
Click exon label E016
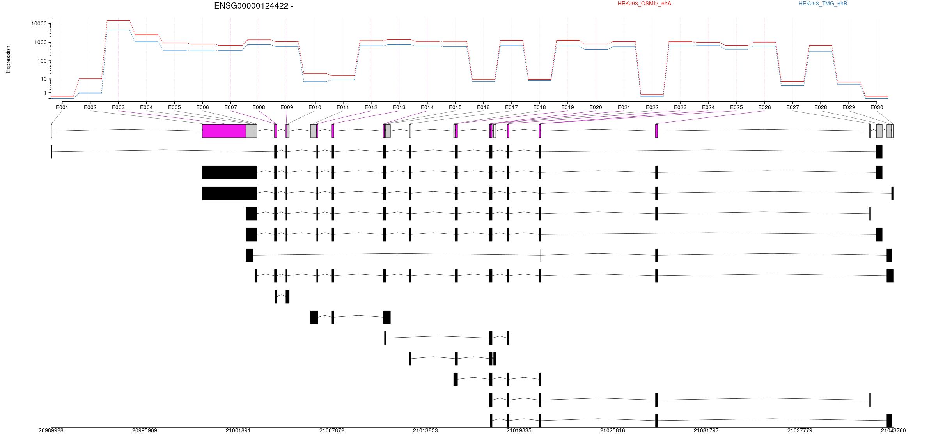tap(483, 107)
